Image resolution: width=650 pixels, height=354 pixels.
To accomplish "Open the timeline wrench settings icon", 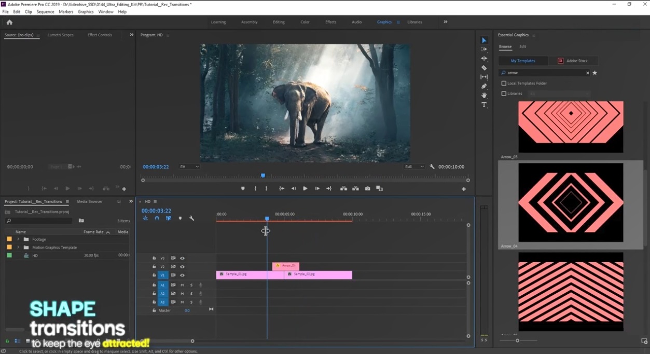I will click(x=191, y=218).
